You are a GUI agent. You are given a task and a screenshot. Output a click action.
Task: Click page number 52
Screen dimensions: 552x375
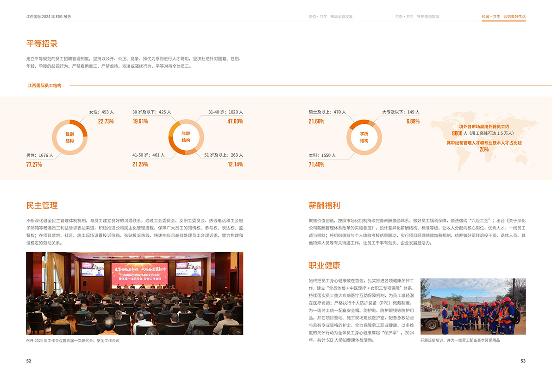tap(29, 361)
